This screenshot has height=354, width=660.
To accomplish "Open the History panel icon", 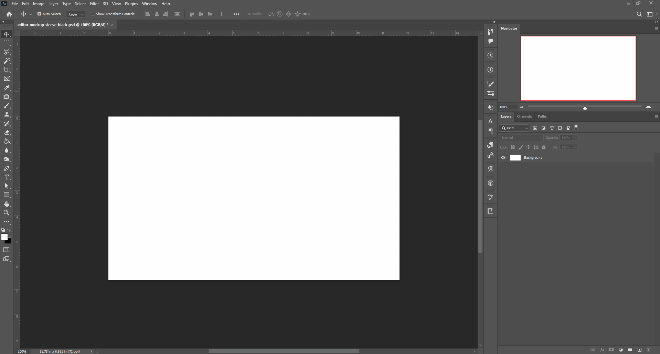I will pyautogui.click(x=490, y=55).
